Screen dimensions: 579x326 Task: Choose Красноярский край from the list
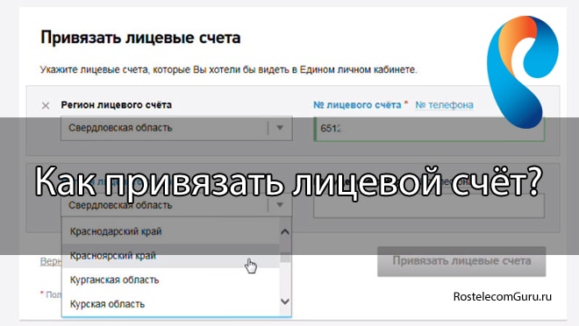(x=170, y=256)
